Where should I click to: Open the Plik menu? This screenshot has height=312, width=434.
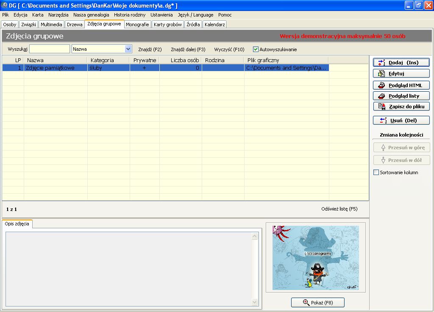6,15
